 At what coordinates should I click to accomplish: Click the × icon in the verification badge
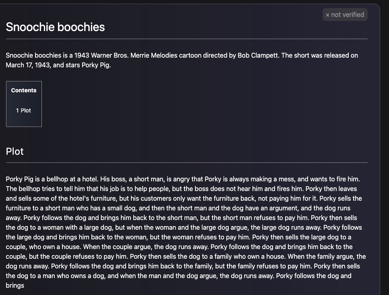tap(327, 15)
